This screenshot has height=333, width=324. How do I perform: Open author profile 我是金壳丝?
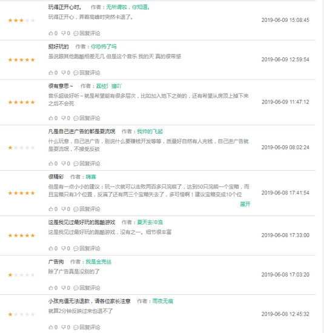coord(99,262)
